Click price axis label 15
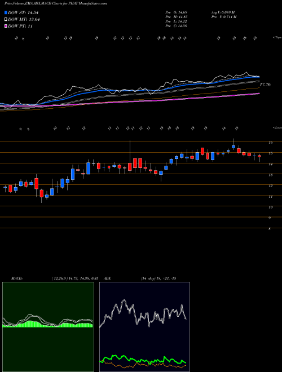Image resolution: width=282 pixels, height=372 pixels. click(270, 153)
